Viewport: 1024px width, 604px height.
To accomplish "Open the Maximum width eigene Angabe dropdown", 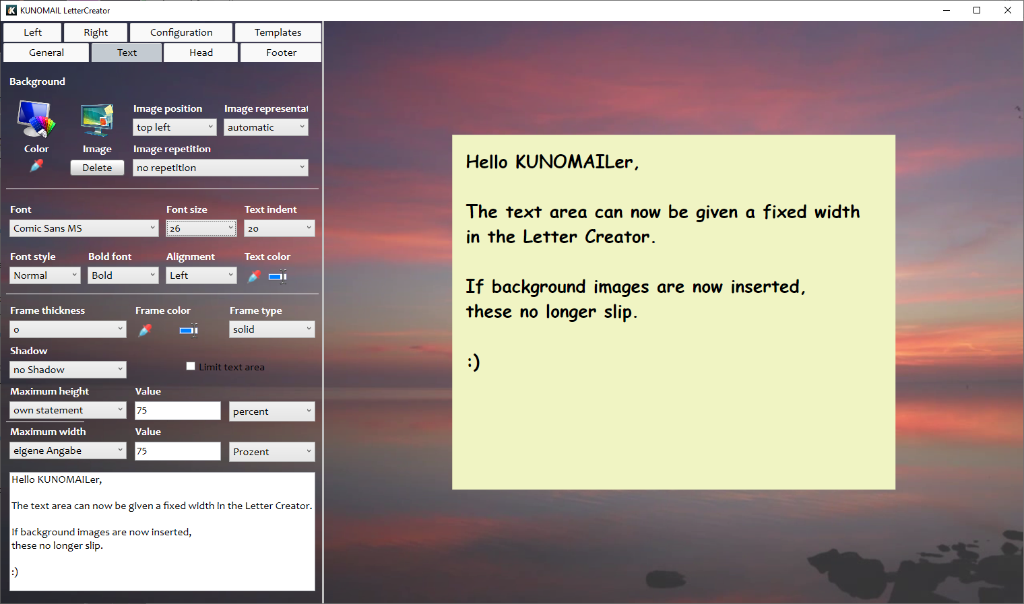I will click(68, 450).
